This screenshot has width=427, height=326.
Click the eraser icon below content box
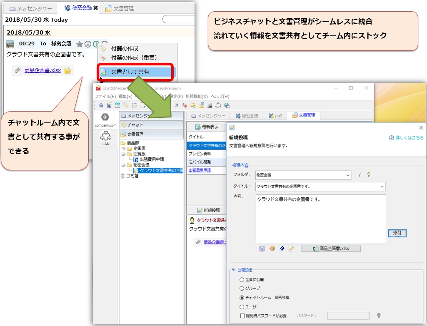(x=282, y=249)
